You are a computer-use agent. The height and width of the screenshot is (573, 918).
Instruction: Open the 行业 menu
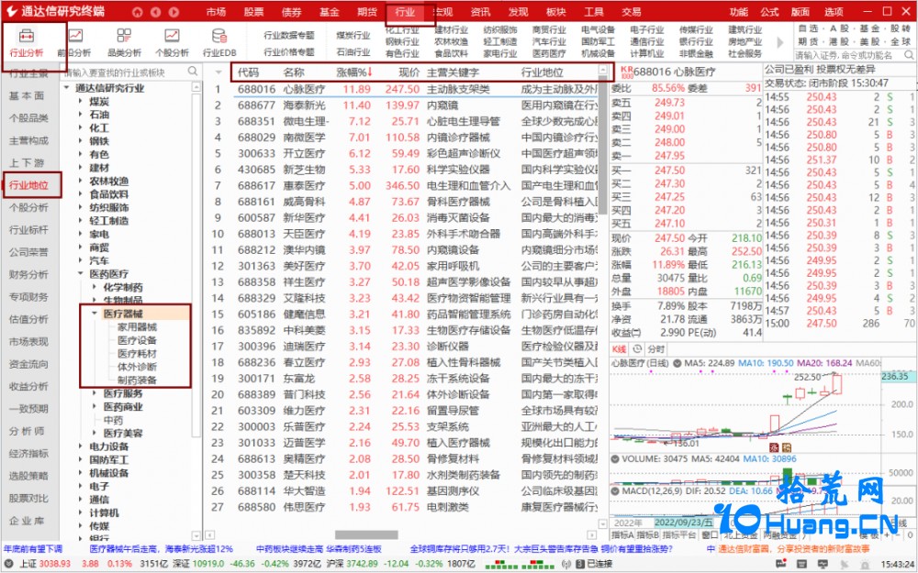405,12
